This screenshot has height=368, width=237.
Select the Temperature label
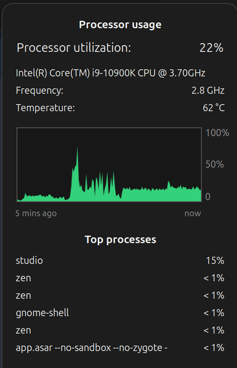point(45,108)
